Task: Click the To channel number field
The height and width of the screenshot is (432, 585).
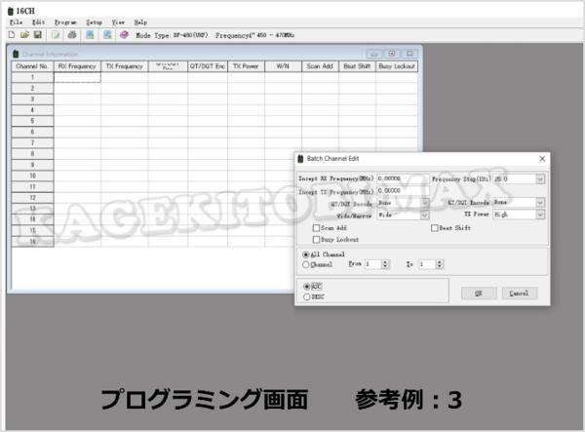Action: pyautogui.click(x=428, y=264)
